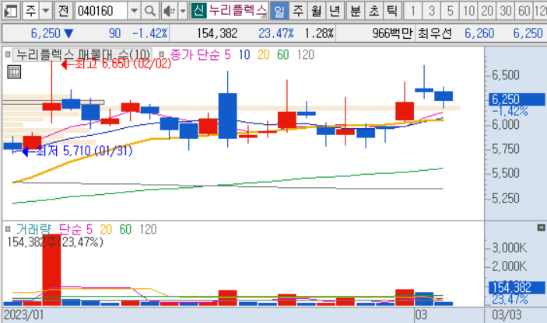Image resolution: width=547 pixels, height=323 pixels.
Task: Click the green 60 price moving average label
Action: pyautogui.click(x=283, y=54)
